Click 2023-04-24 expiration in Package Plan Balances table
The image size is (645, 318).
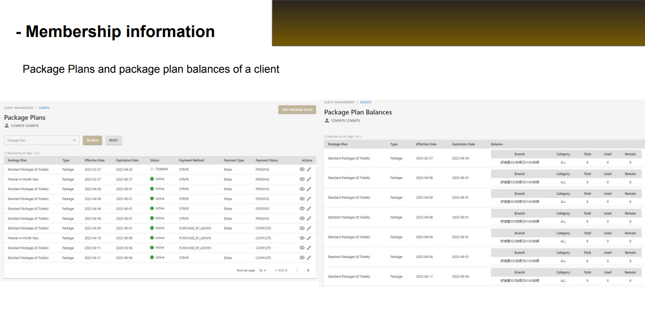tap(461, 158)
